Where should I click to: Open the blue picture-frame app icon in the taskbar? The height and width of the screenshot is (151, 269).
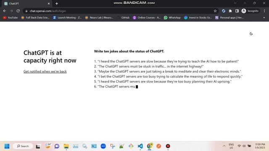94,146
